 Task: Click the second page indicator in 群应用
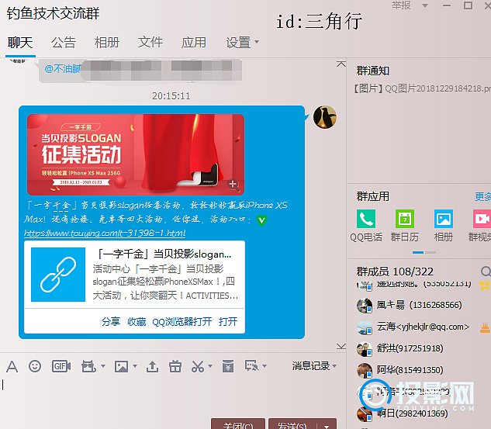coord(430,252)
